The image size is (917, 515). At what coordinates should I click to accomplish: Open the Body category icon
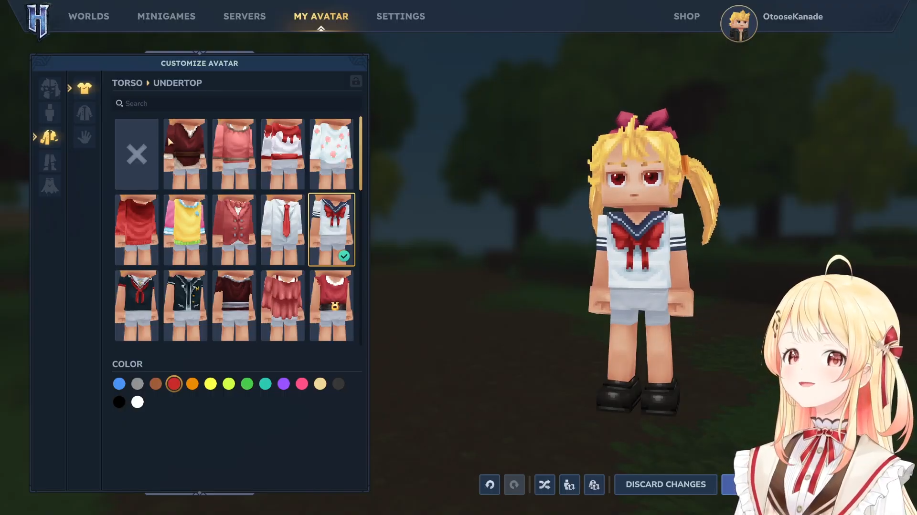[50, 113]
